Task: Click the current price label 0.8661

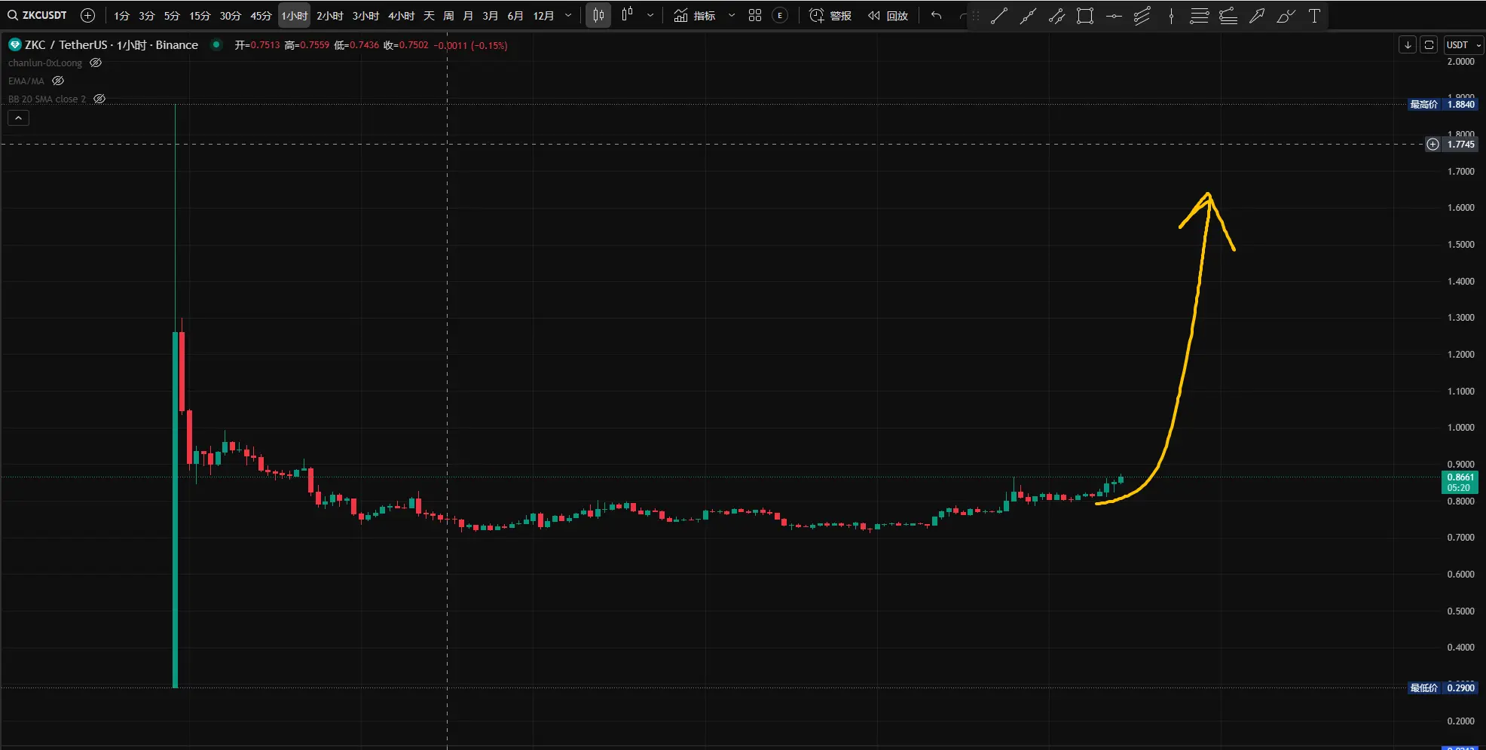Action: pyautogui.click(x=1460, y=482)
